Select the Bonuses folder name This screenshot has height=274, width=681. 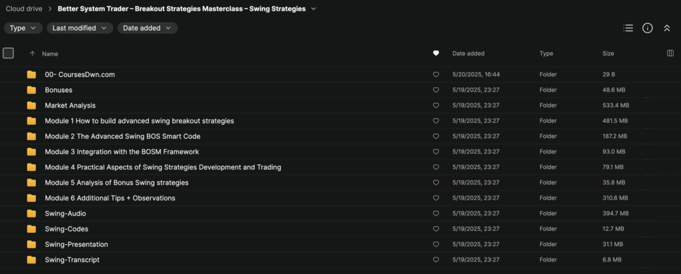(x=59, y=90)
